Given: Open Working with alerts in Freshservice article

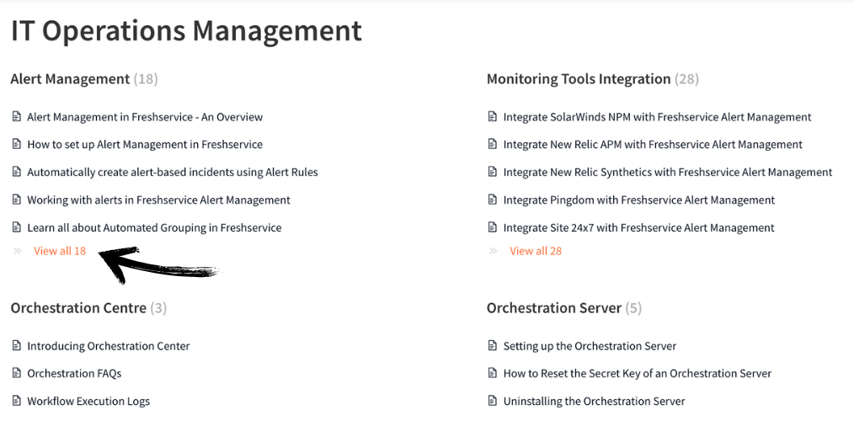Looking at the screenshot, I should coord(158,200).
